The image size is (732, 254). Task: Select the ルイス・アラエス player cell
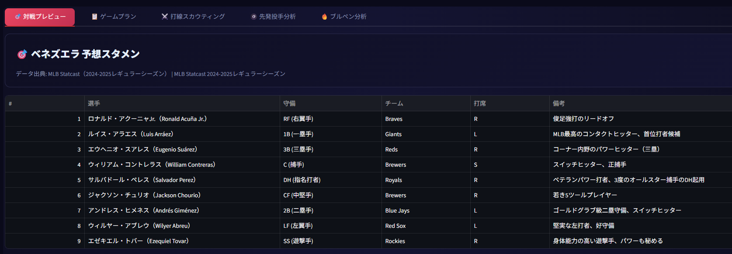(x=182, y=134)
